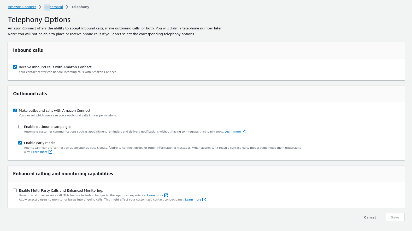The width and height of the screenshot is (412, 231).
Task: Enable Multi-Party Calls and Enhanced Monitoring checkbox
Action: pyautogui.click(x=15, y=190)
